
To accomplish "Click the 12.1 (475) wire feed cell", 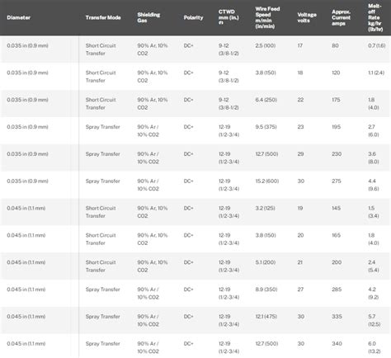I will pyautogui.click(x=266, y=317).
